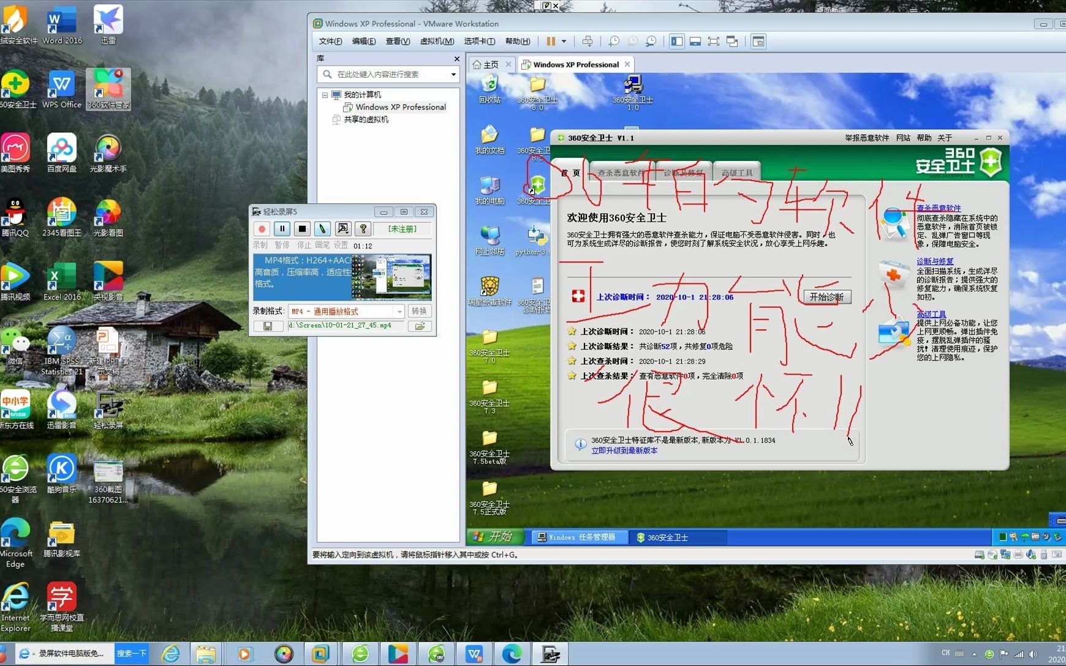Click the XP 开始 start button
The image size is (1066, 666).
[494, 537]
